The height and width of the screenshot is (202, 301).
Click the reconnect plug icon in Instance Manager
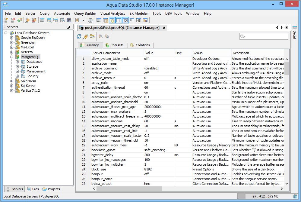[86, 36]
